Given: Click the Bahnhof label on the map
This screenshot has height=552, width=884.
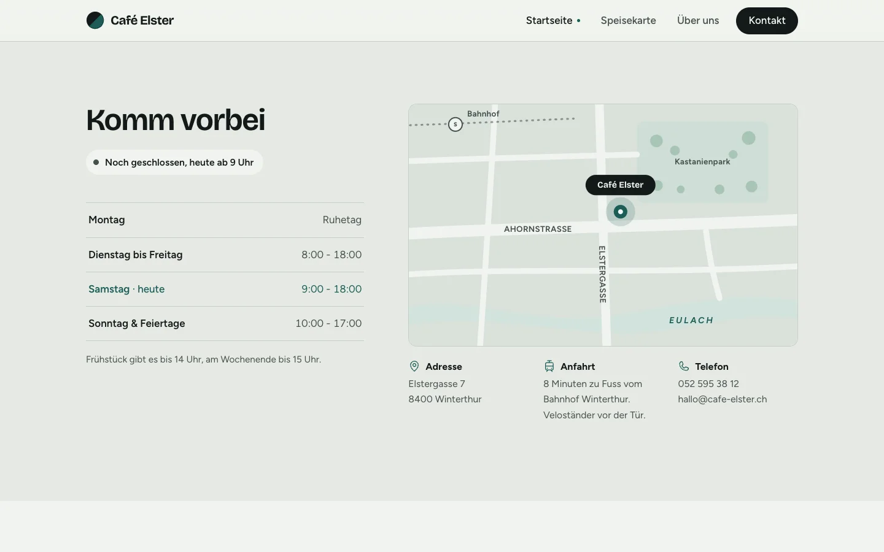Looking at the screenshot, I should [483, 113].
